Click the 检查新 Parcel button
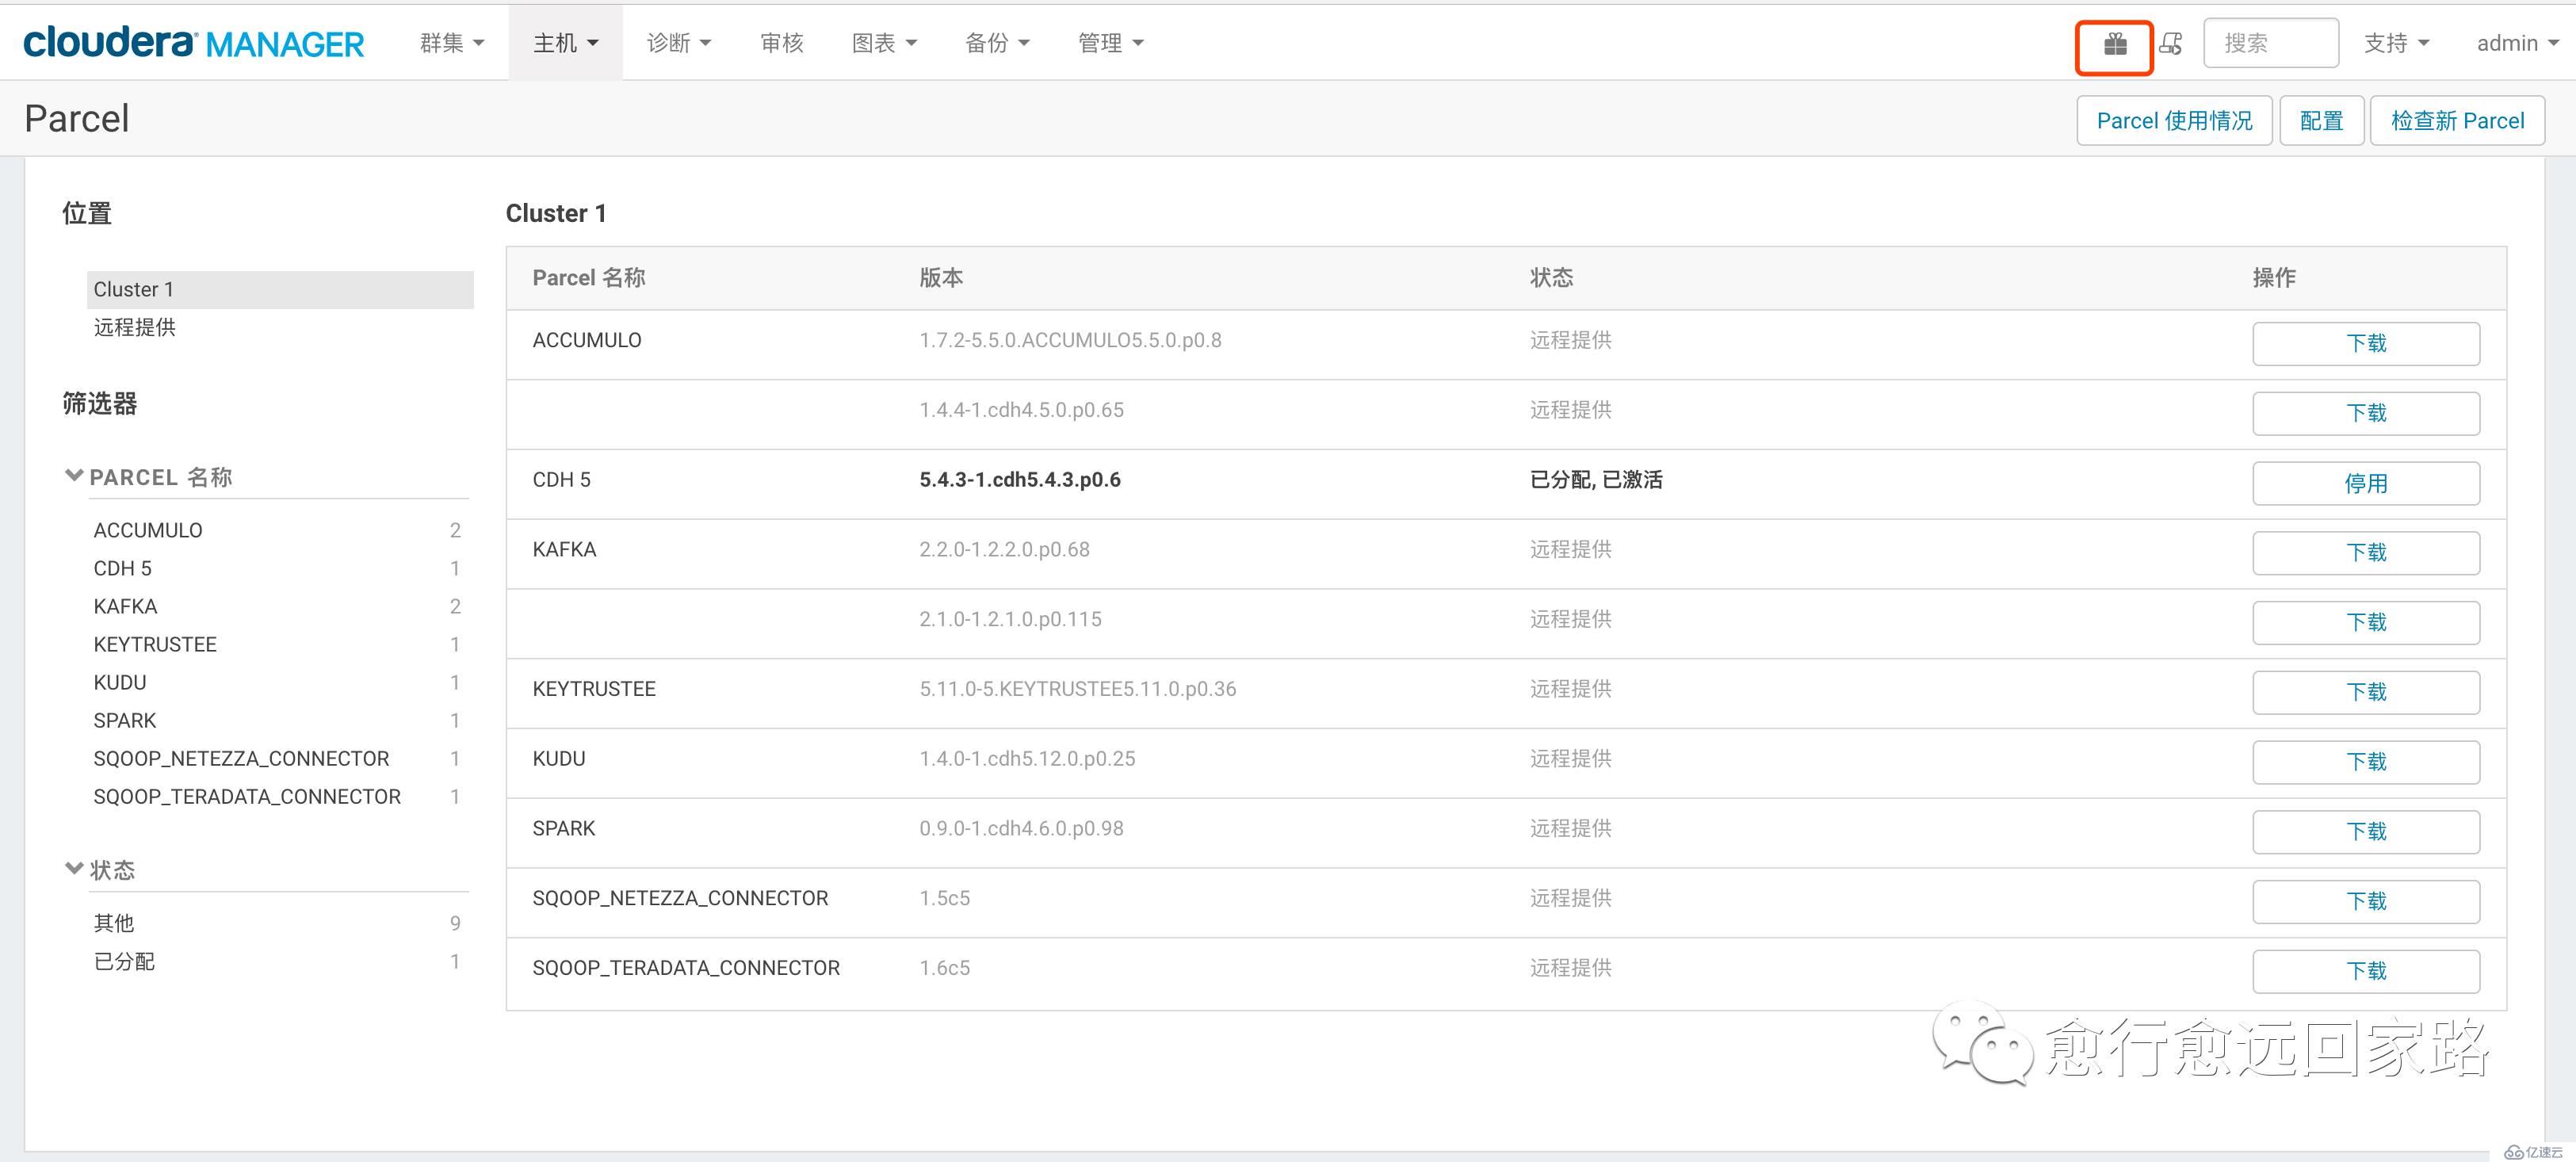This screenshot has width=2576, height=1162. pos(2457,121)
